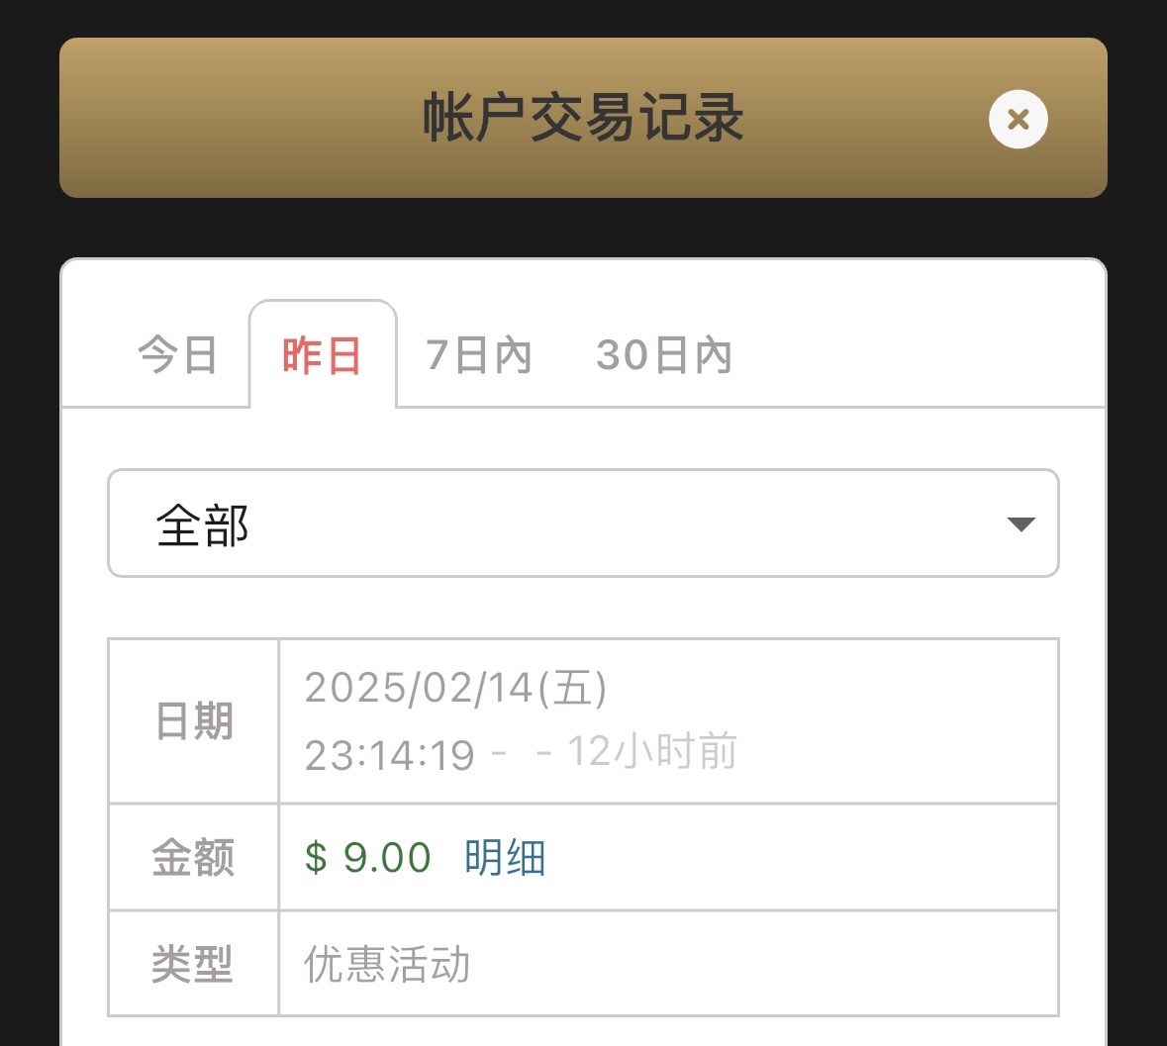Open the 7日内 tab
This screenshot has height=1046, width=1167.
(478, 354)
